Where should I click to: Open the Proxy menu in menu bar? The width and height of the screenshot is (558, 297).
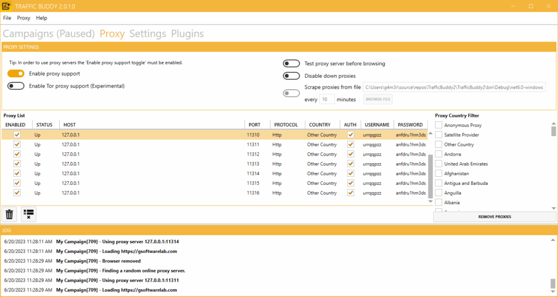click(23, 18)
